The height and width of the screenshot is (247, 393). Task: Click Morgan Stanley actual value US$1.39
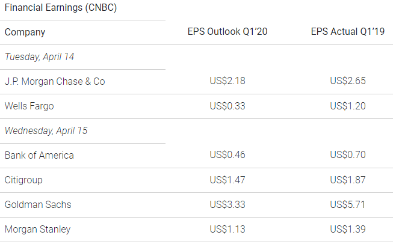click(348, 229)
